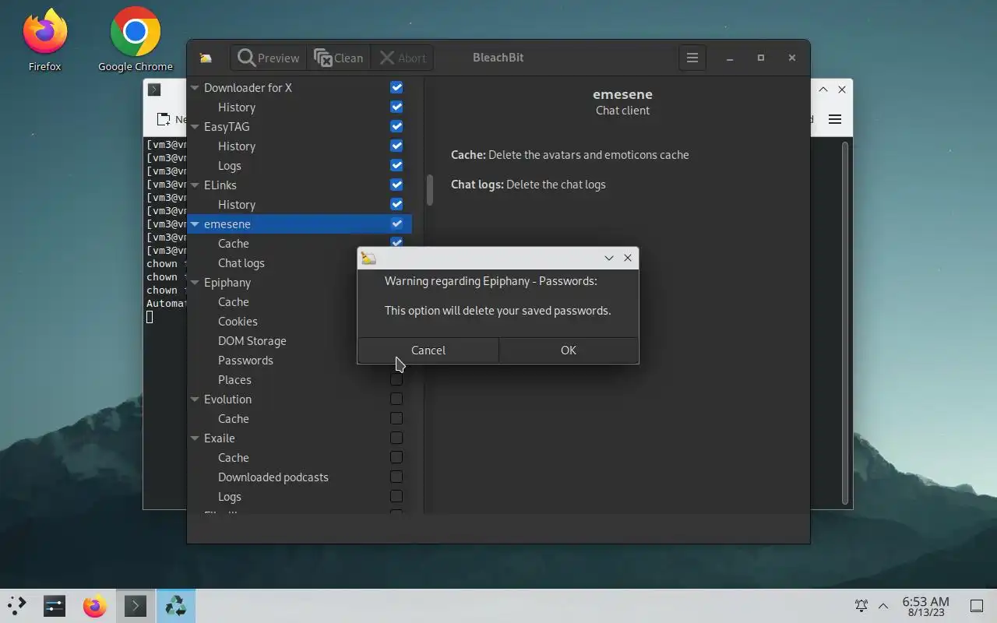Collapse the Exaile tree node
This screenshot has width=997, height=623.
click(x=195, y=438)
